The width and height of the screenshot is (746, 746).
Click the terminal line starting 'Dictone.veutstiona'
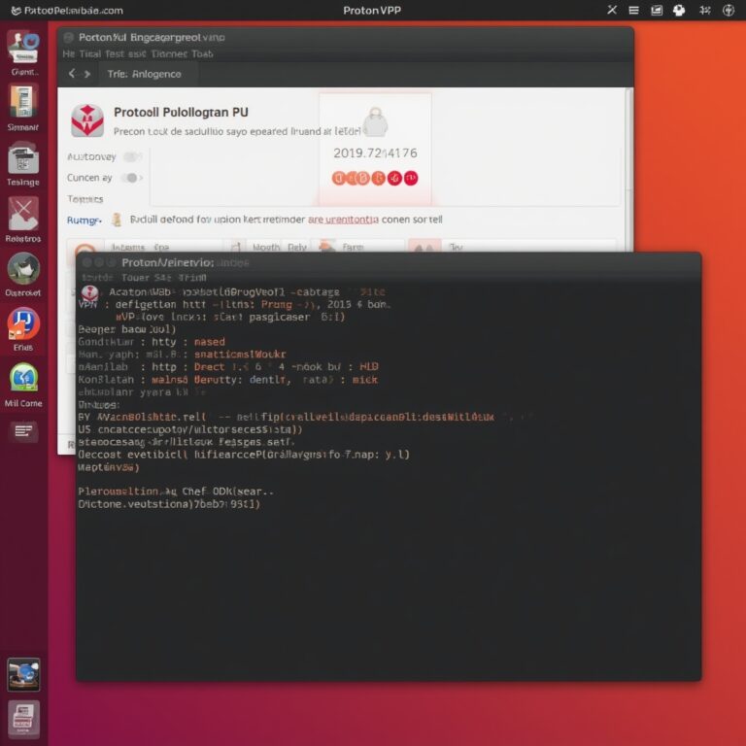[169, 504]
